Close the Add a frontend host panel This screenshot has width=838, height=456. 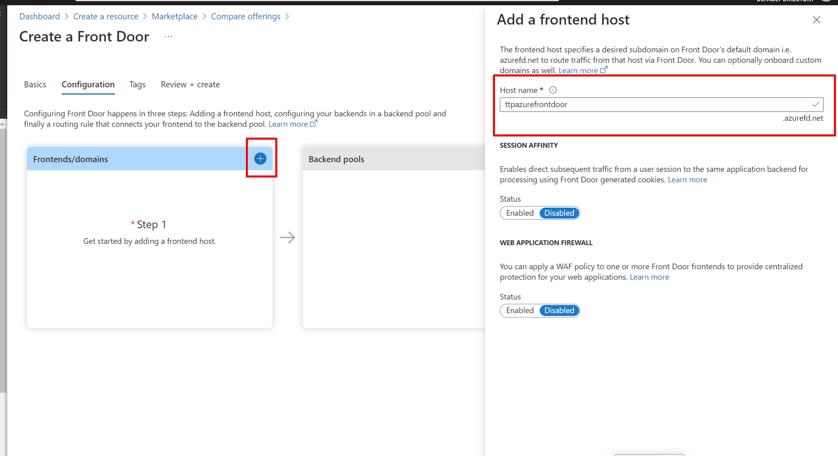point(816,20)
